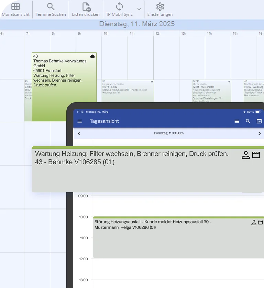
Task: Tap the calendar icon in tablet header
Action: [x=259, y=121]
